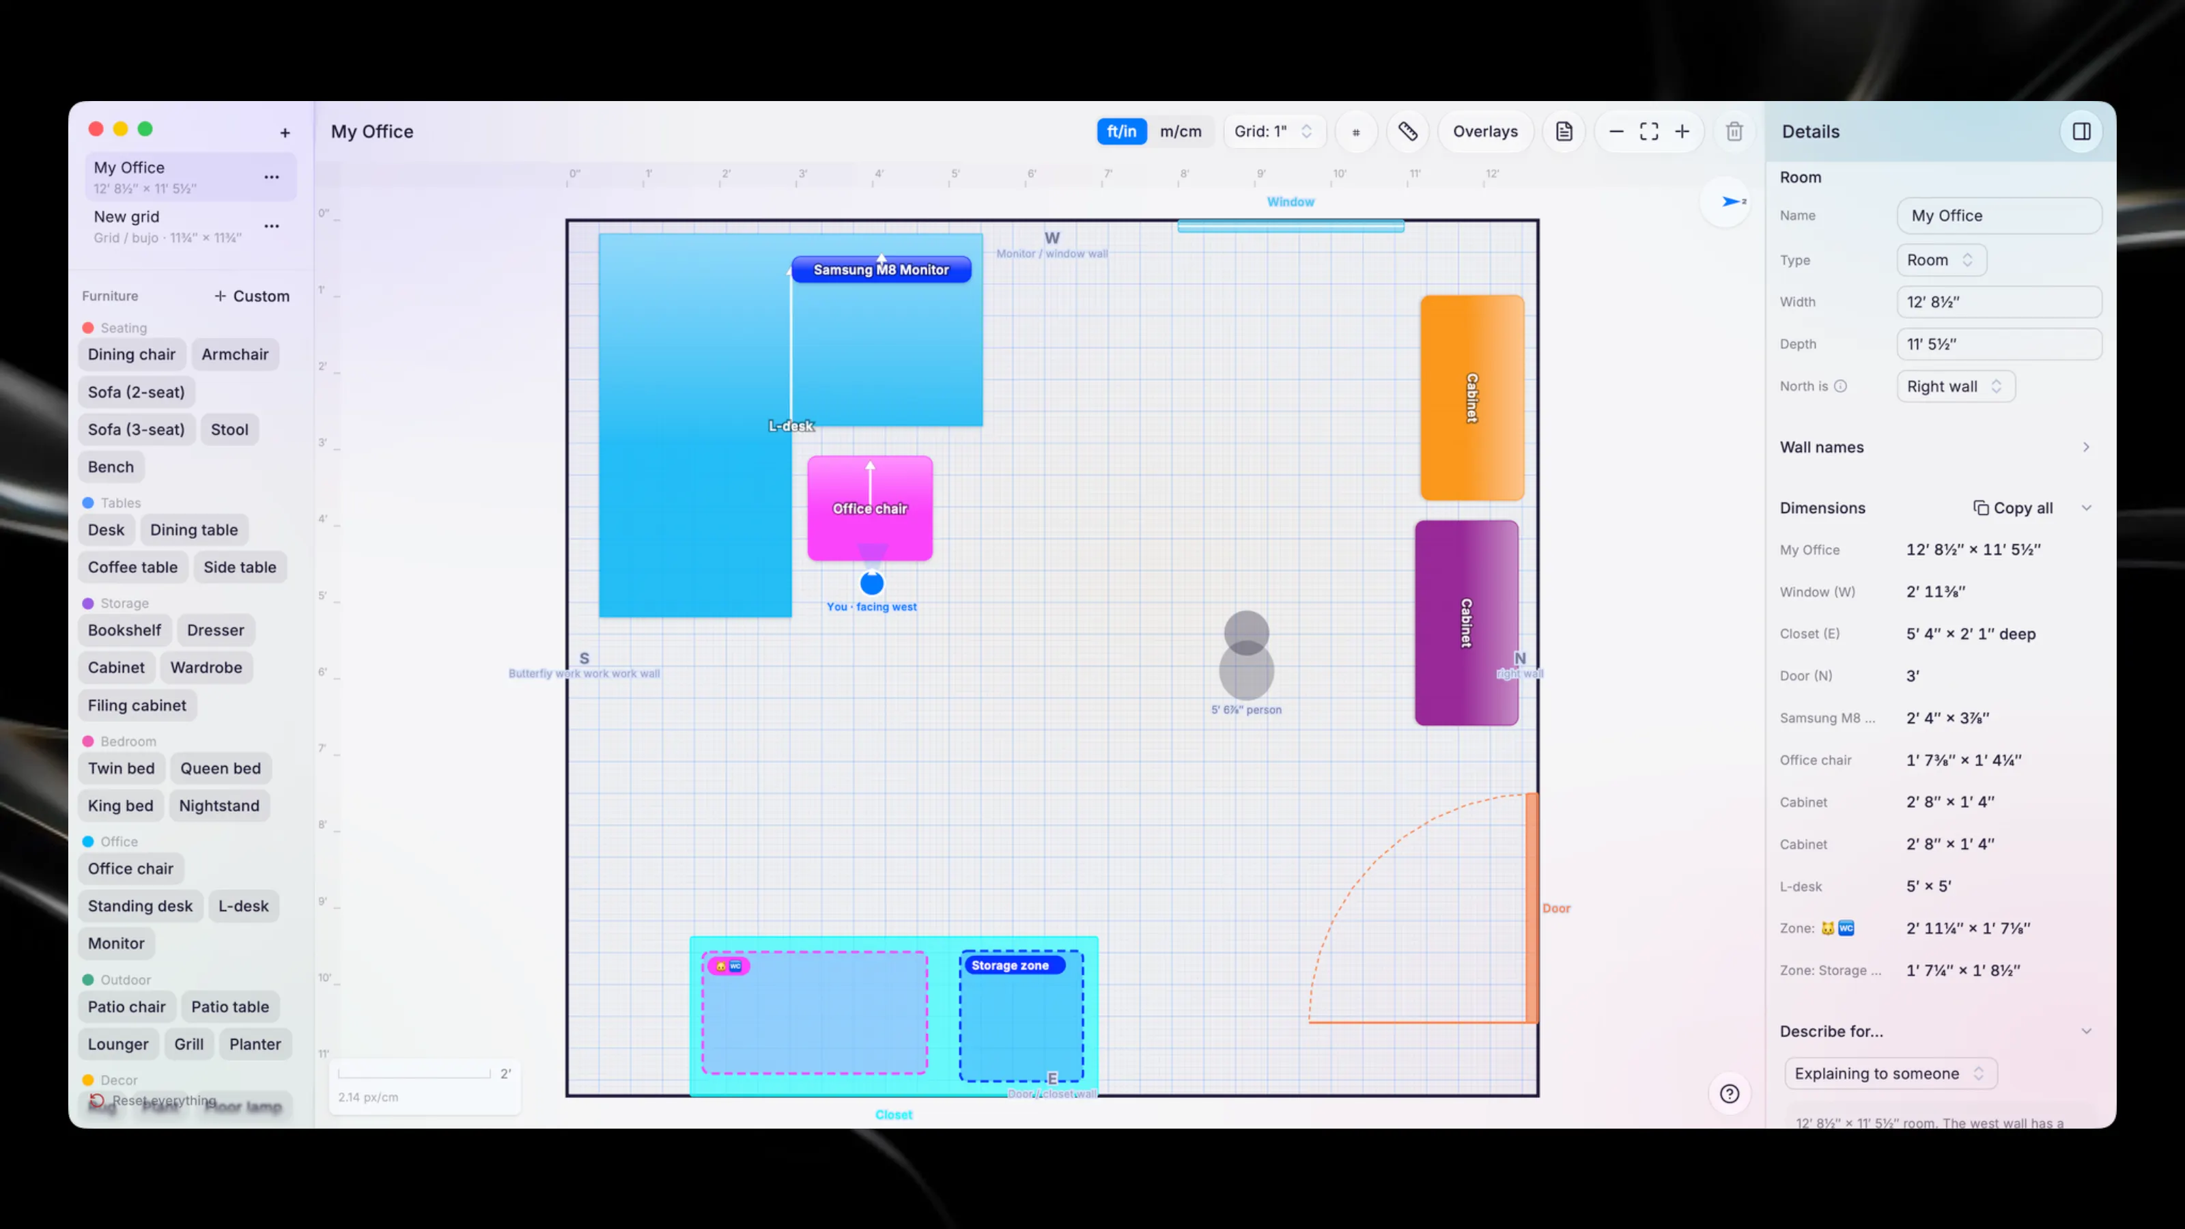Add a Filing cabinet
Screen dimensions: 2185x1229
click(137, 706)
